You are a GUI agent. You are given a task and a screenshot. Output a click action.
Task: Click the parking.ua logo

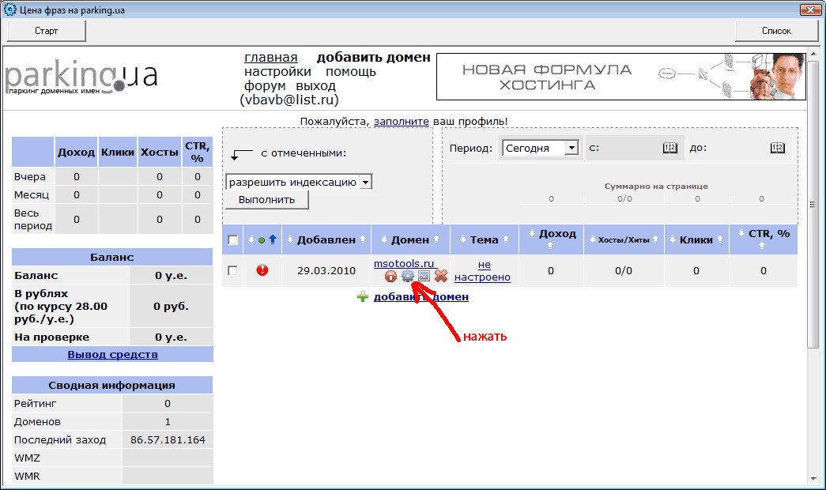coord(81,77)
